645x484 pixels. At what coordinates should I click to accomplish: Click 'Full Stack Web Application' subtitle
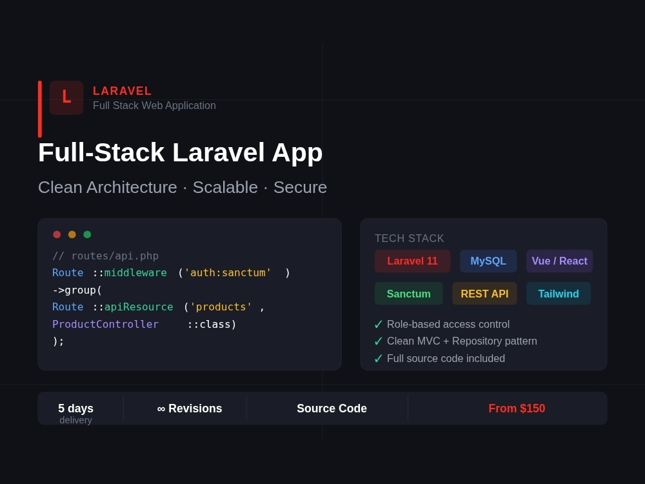[154, 106]
